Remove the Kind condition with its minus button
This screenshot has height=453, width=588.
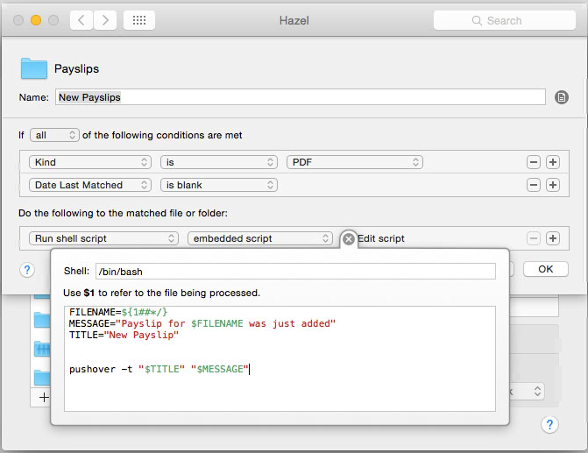tap(533, 162)
